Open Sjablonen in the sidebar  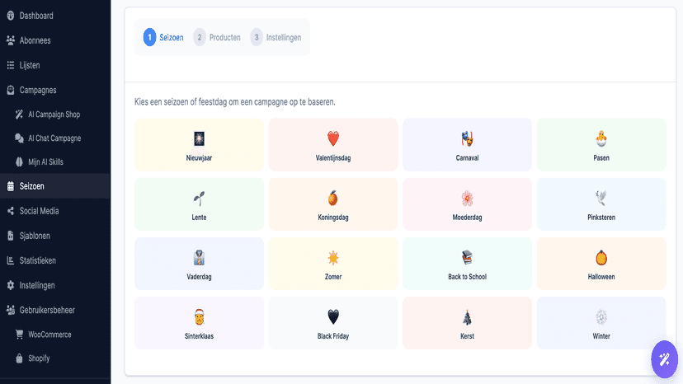coord(55,236)
